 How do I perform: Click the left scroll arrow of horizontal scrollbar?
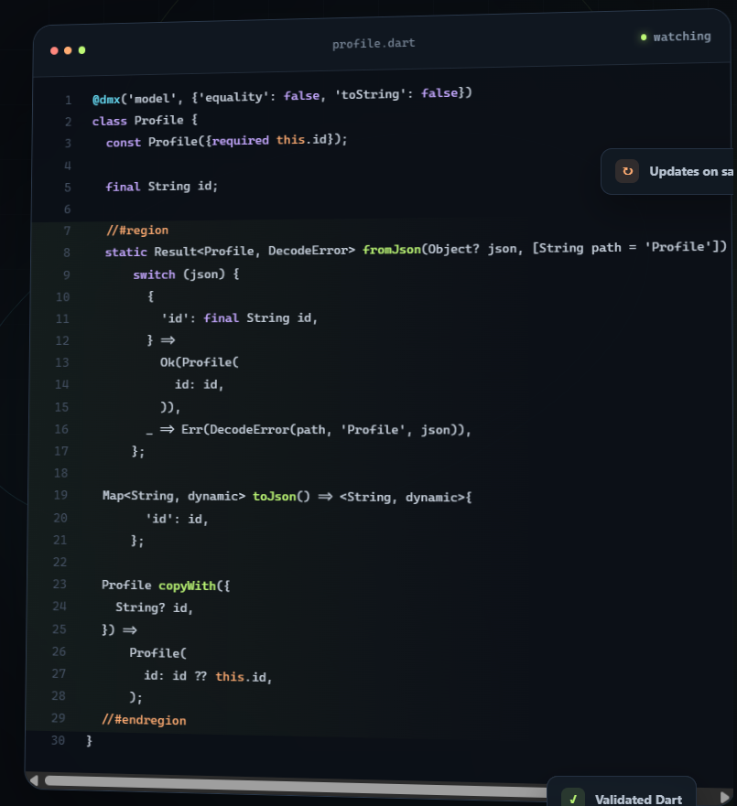(x=34, y=780)
